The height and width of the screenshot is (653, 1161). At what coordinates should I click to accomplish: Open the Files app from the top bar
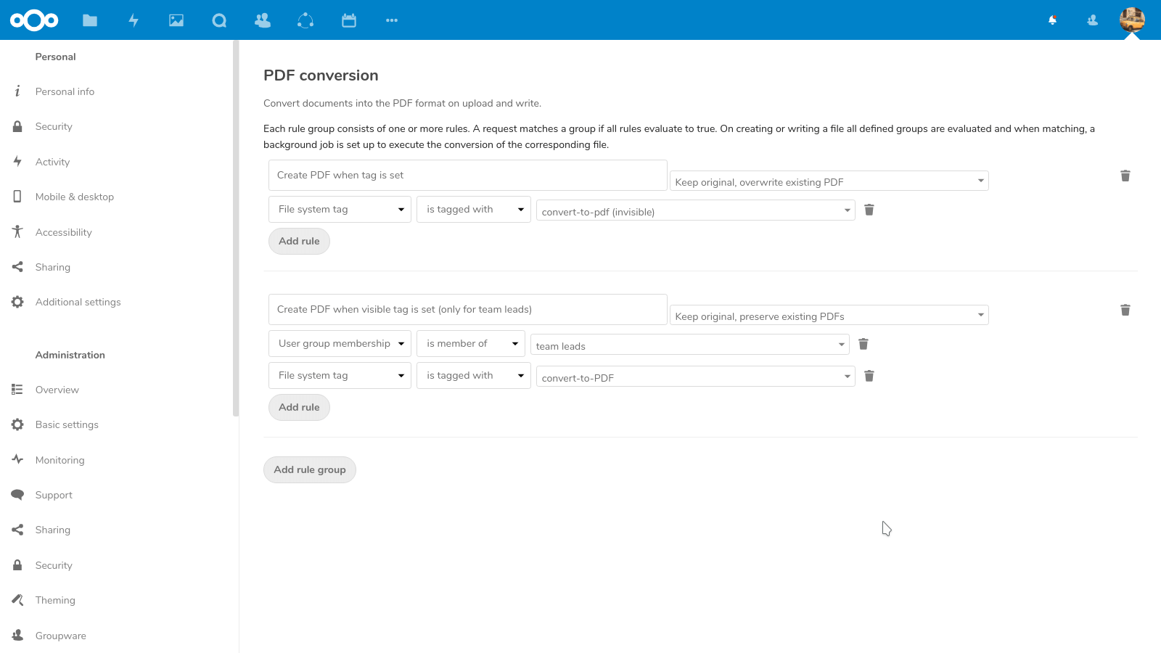tap(90, 20)
